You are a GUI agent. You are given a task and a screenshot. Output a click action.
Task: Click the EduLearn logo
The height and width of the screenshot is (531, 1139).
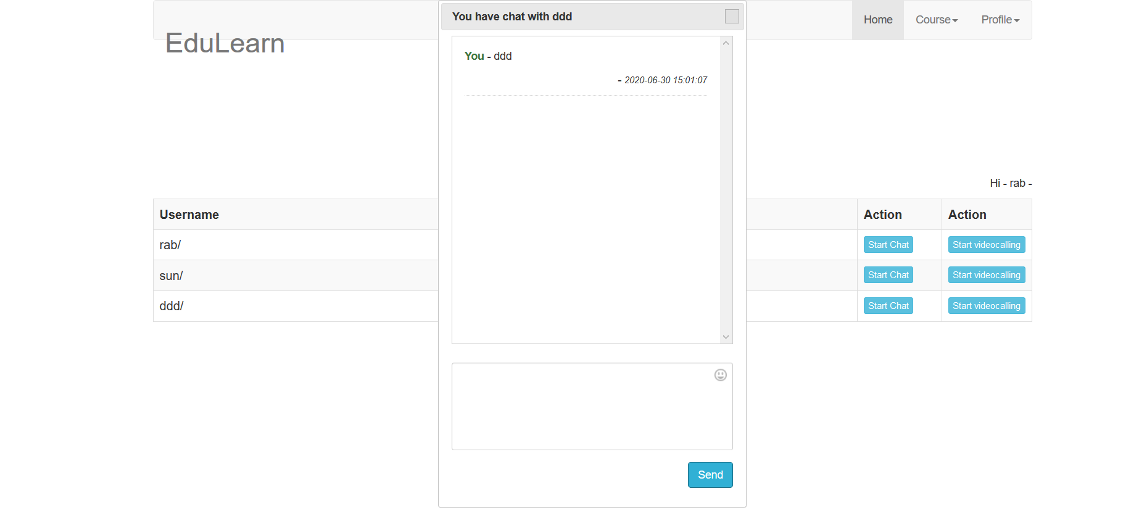225,43
